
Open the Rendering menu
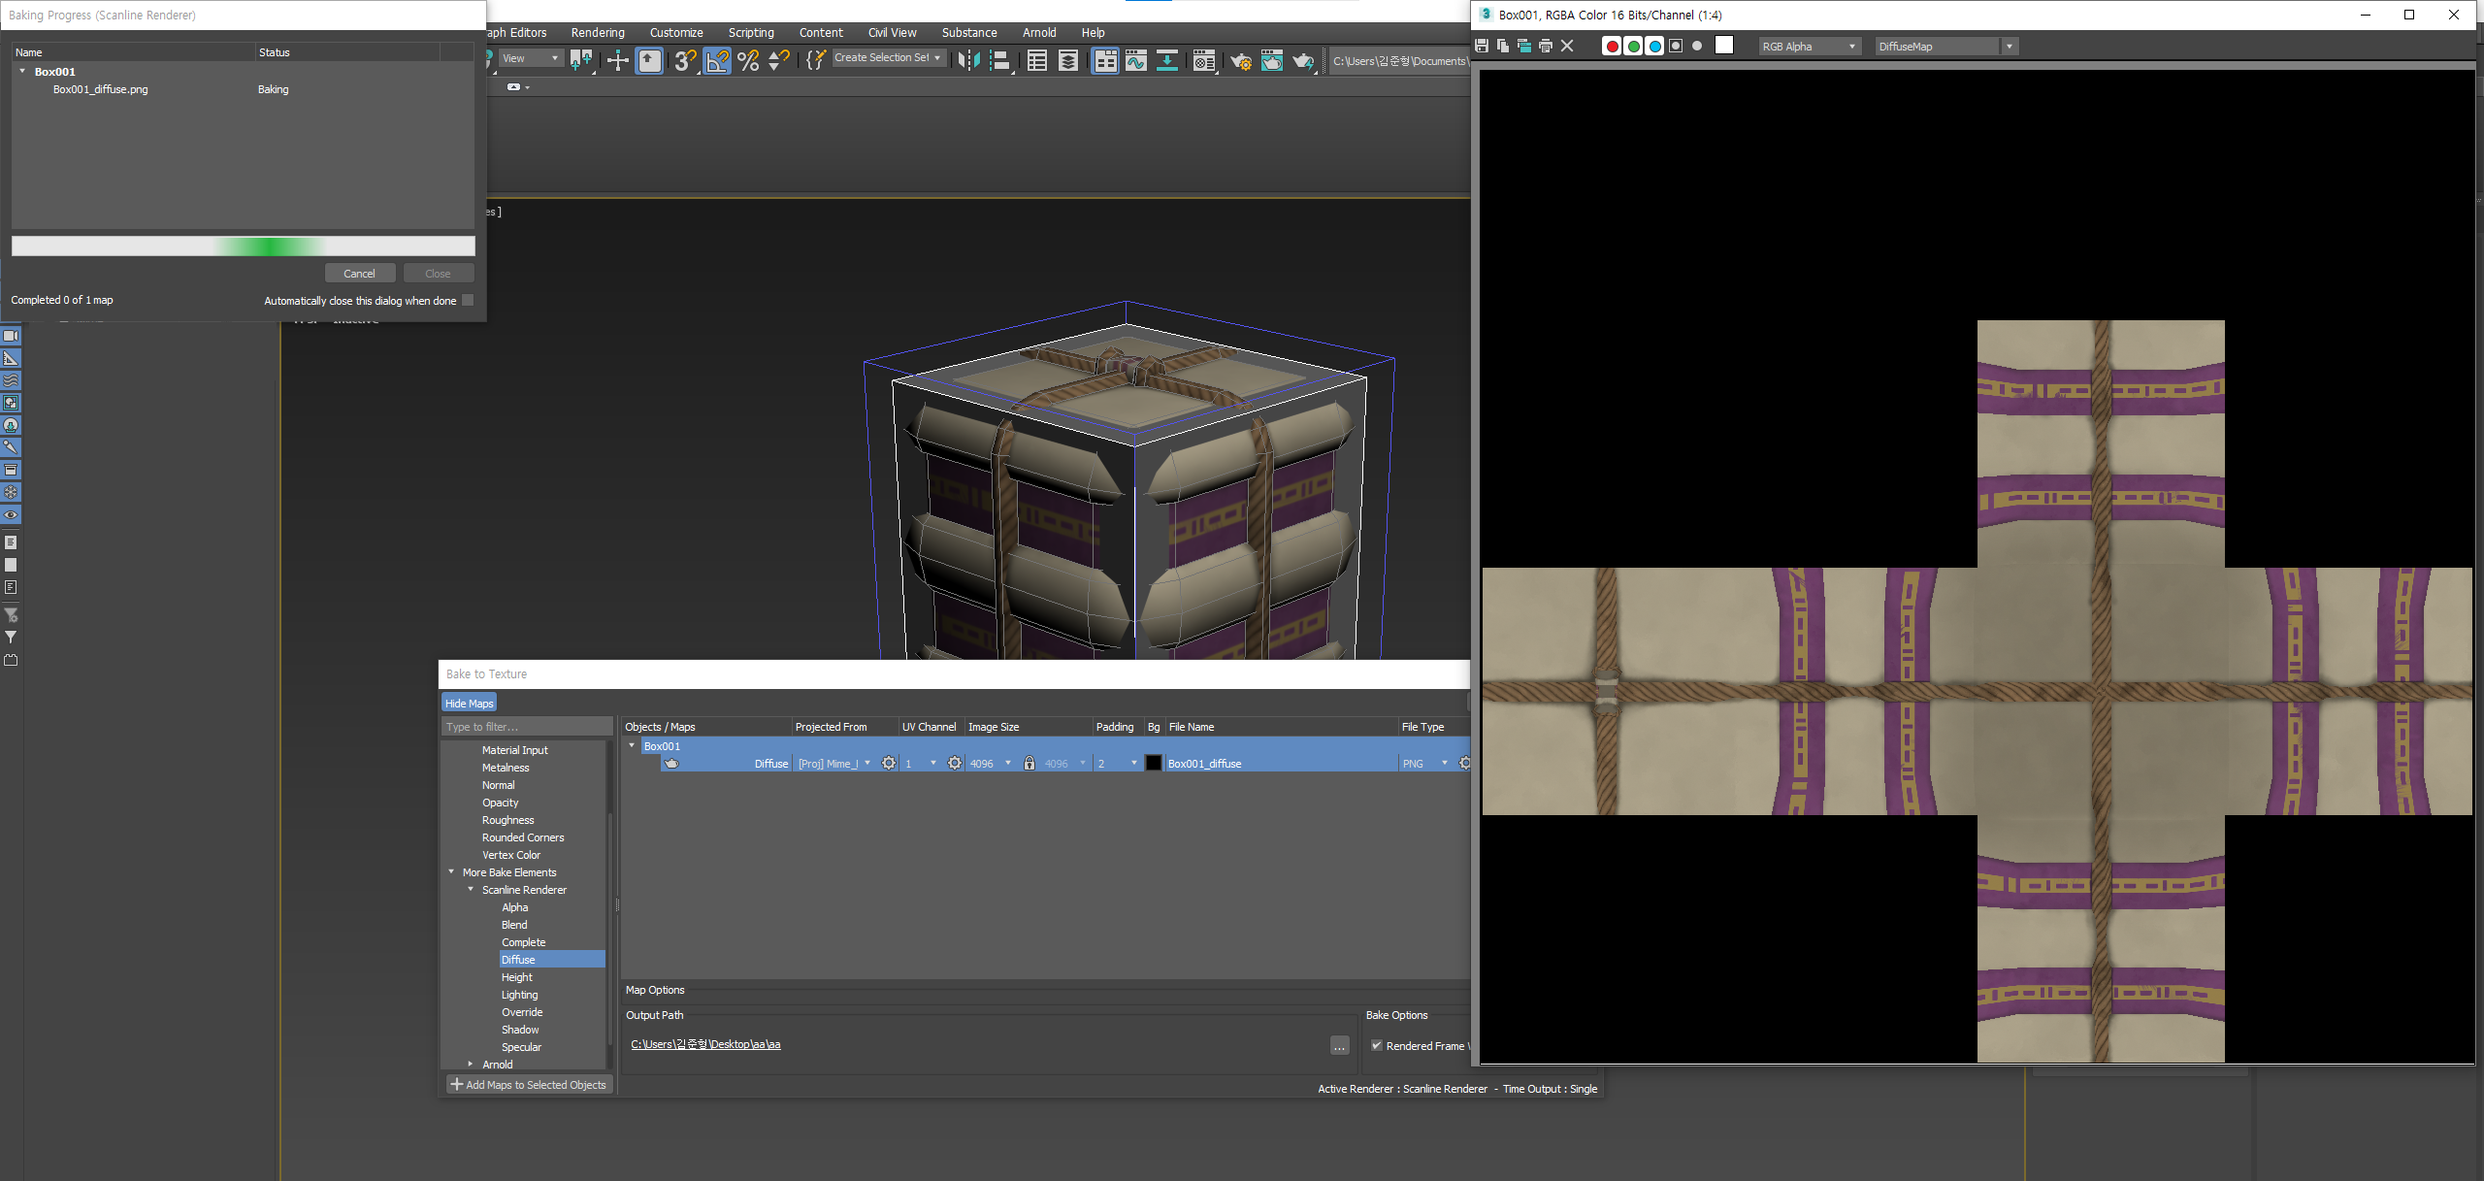597,32
